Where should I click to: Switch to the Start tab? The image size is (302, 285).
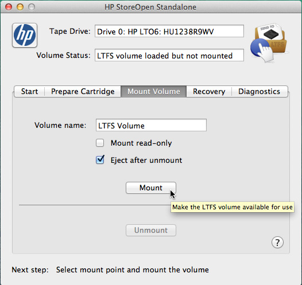pyautogui.click(x=29, y=91)
